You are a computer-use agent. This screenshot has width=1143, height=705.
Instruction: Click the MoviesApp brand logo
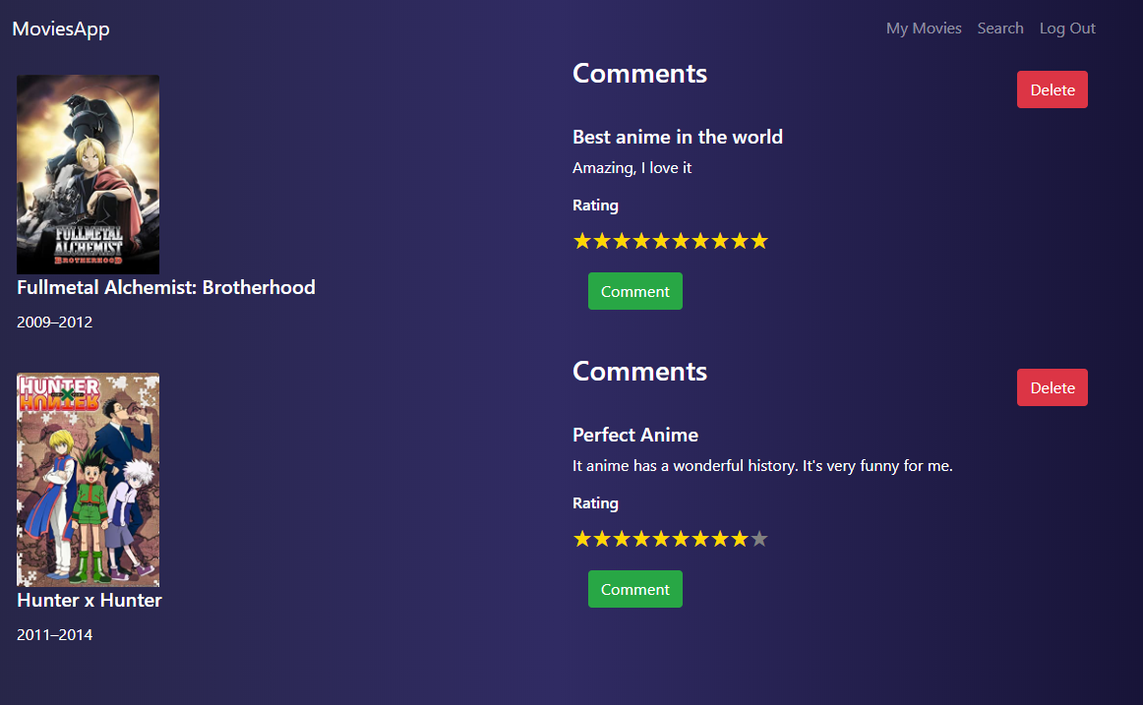(61, 29)
